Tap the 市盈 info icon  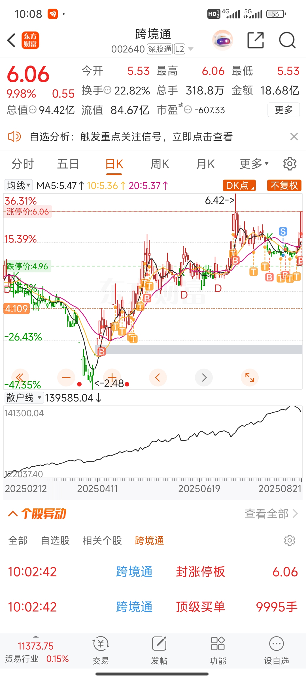[x=188, y=110]
